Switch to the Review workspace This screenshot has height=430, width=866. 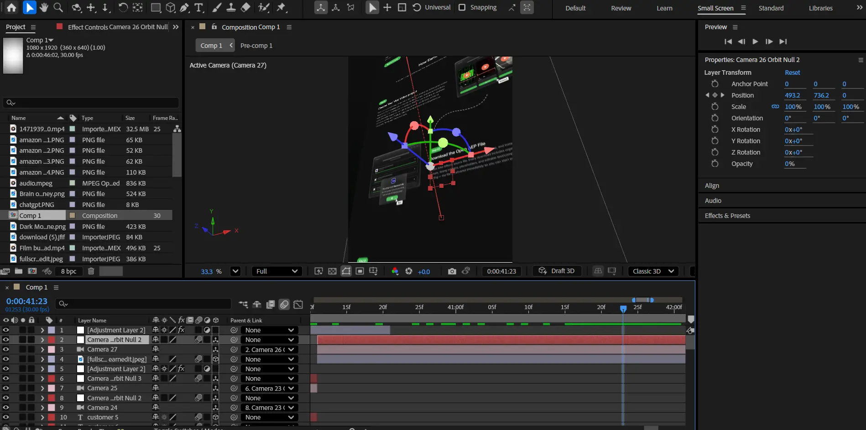click(x=621, y=8)
